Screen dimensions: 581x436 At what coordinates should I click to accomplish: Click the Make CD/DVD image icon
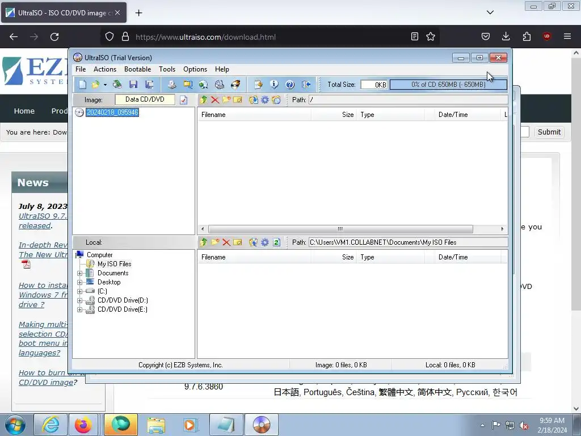coord(171,85)
